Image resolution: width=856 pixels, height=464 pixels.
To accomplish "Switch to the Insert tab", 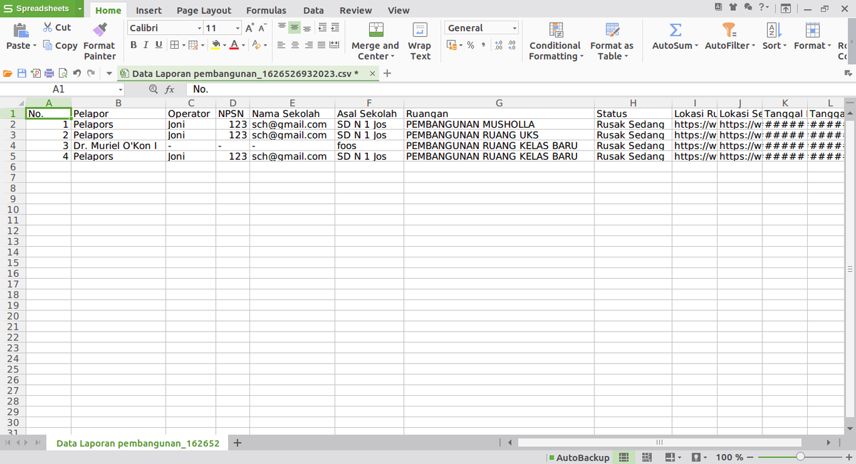I will coord(148,10).
